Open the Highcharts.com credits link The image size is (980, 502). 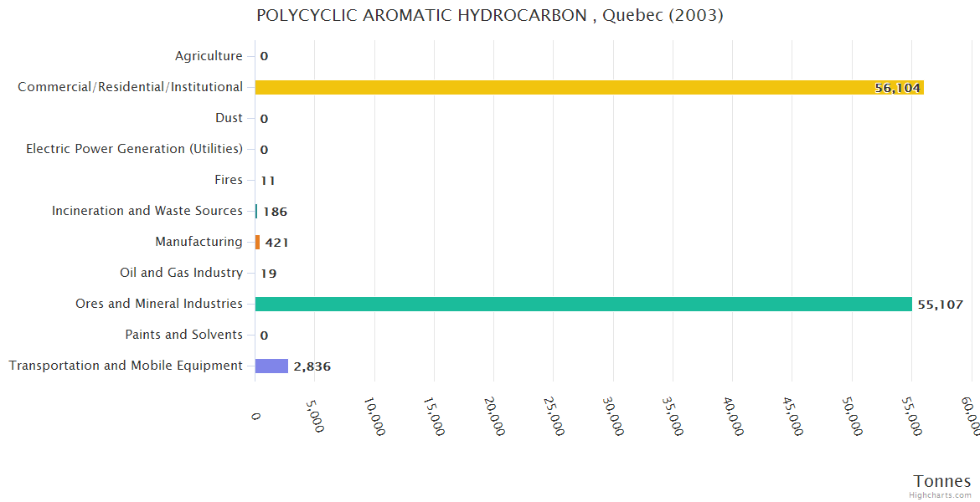941,494
